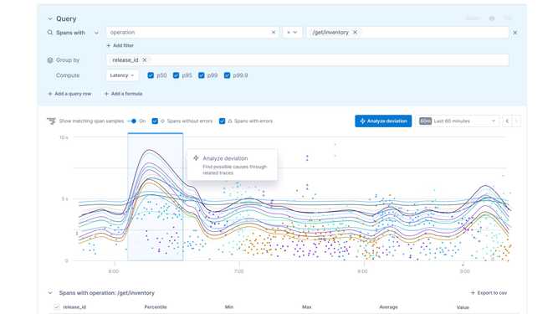The height and width of the screenshot is (314, 558).
Task: Go to the previous time range
Action: click(507, 121)
